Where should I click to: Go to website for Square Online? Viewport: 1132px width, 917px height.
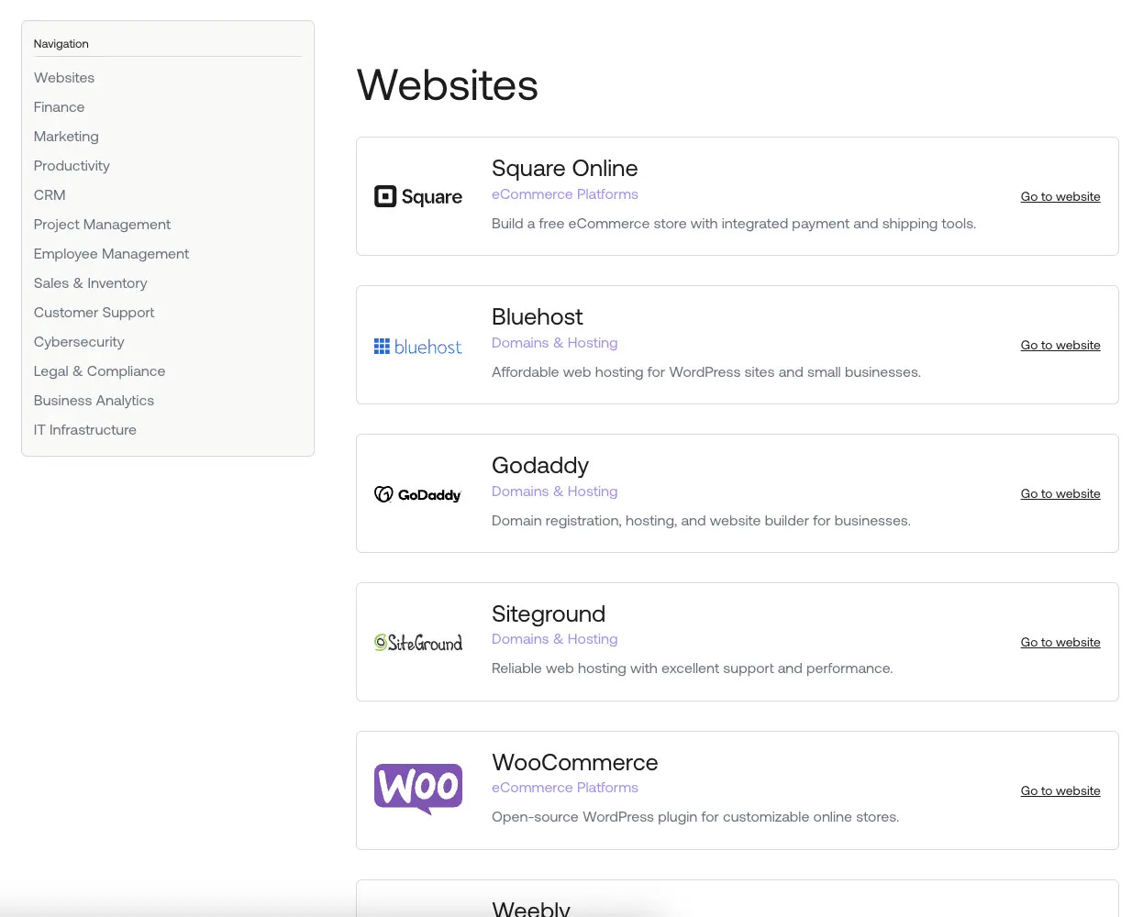click(x=1060, y=196)
